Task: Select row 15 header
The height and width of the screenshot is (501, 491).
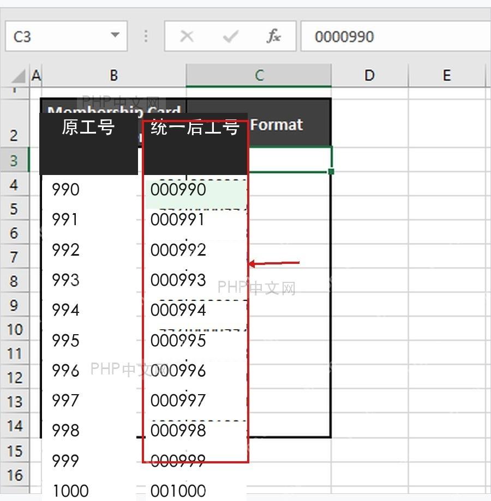Action: coord(14,450)
